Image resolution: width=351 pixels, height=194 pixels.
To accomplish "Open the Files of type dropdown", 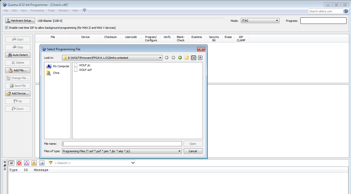I will coord(180,151).
